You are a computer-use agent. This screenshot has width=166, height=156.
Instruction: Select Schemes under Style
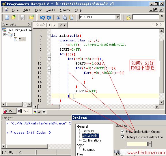pos(89,150)
